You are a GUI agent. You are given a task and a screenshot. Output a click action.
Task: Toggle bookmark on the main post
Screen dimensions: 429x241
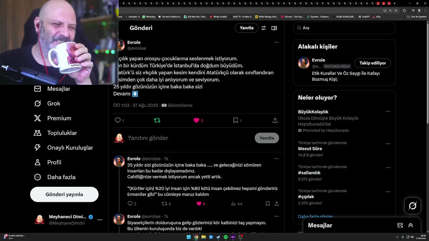(x=236, y=120)
